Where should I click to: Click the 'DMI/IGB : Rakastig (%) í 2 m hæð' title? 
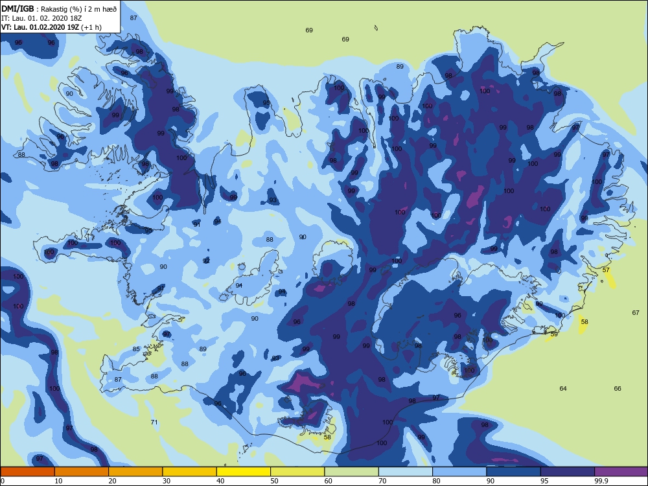(59, 9)
